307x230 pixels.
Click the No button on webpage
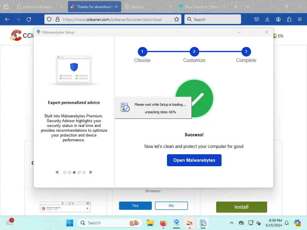(x=171, y=205)
